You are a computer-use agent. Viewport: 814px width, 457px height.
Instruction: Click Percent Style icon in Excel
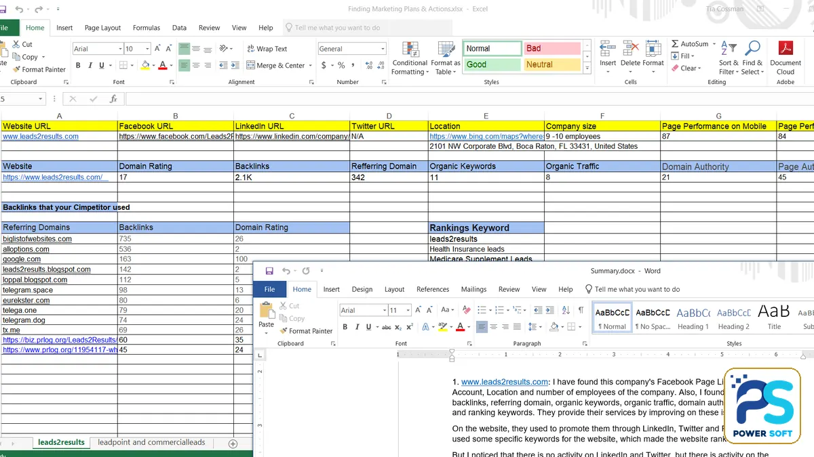point(341,66)
